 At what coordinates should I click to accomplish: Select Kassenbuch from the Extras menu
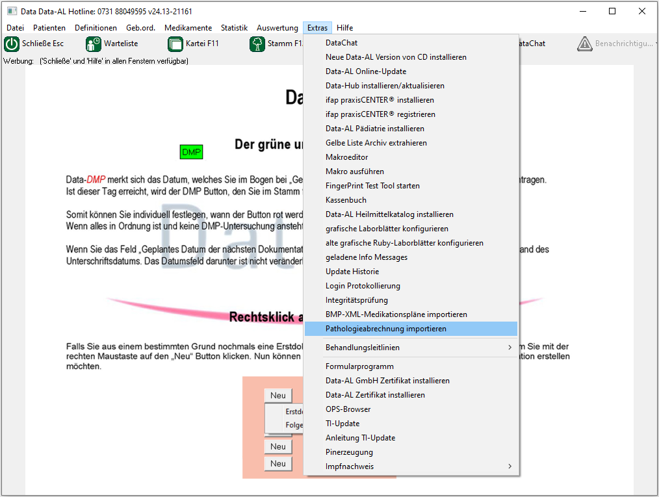pos(346,200)
